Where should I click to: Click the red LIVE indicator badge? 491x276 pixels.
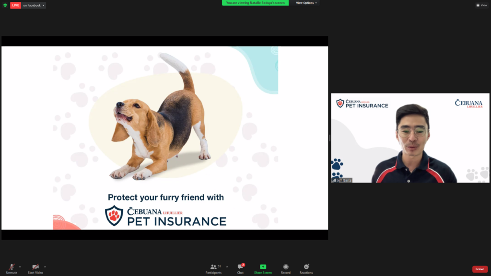pyautogui.click(x=15, y=5)
